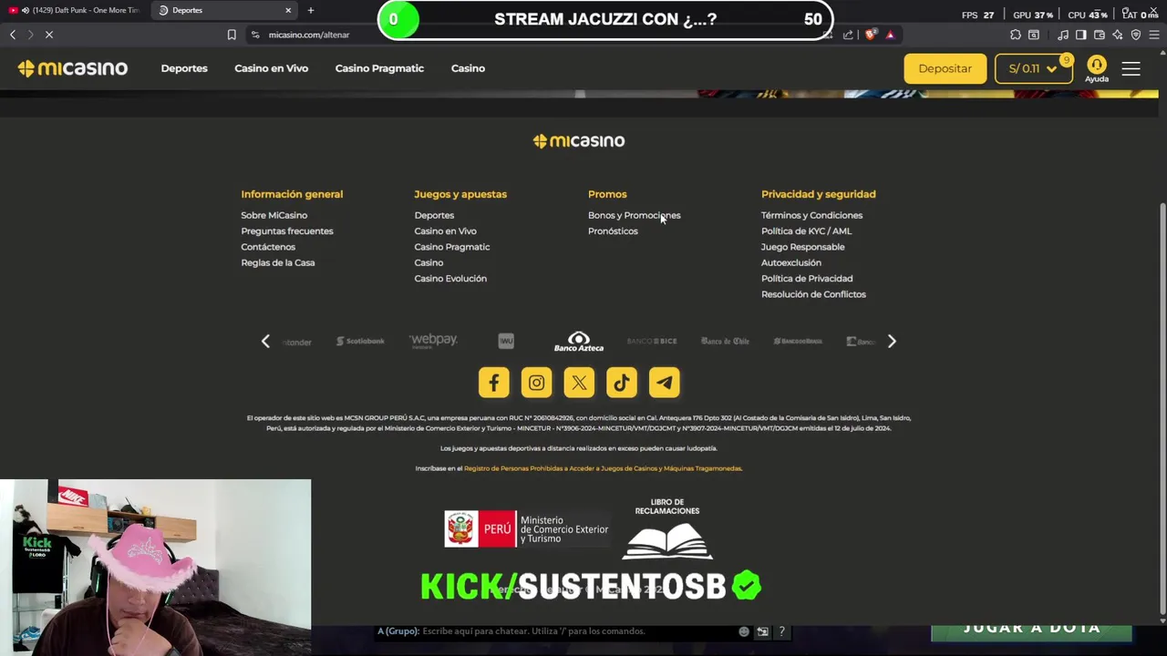Viewport: 1167px width, 656px height.
Task: Open the Telegram social icon
Action: (x=664, y=383)
